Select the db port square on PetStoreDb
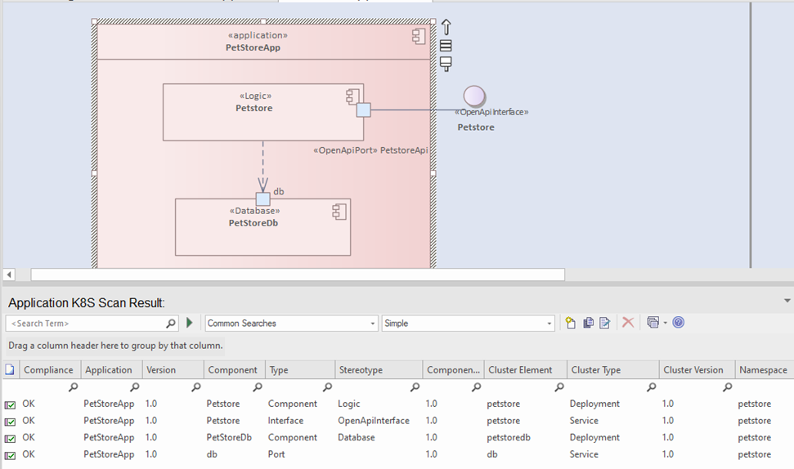The height and width of the screenshot is (469, 794). [x=262, y=199]
